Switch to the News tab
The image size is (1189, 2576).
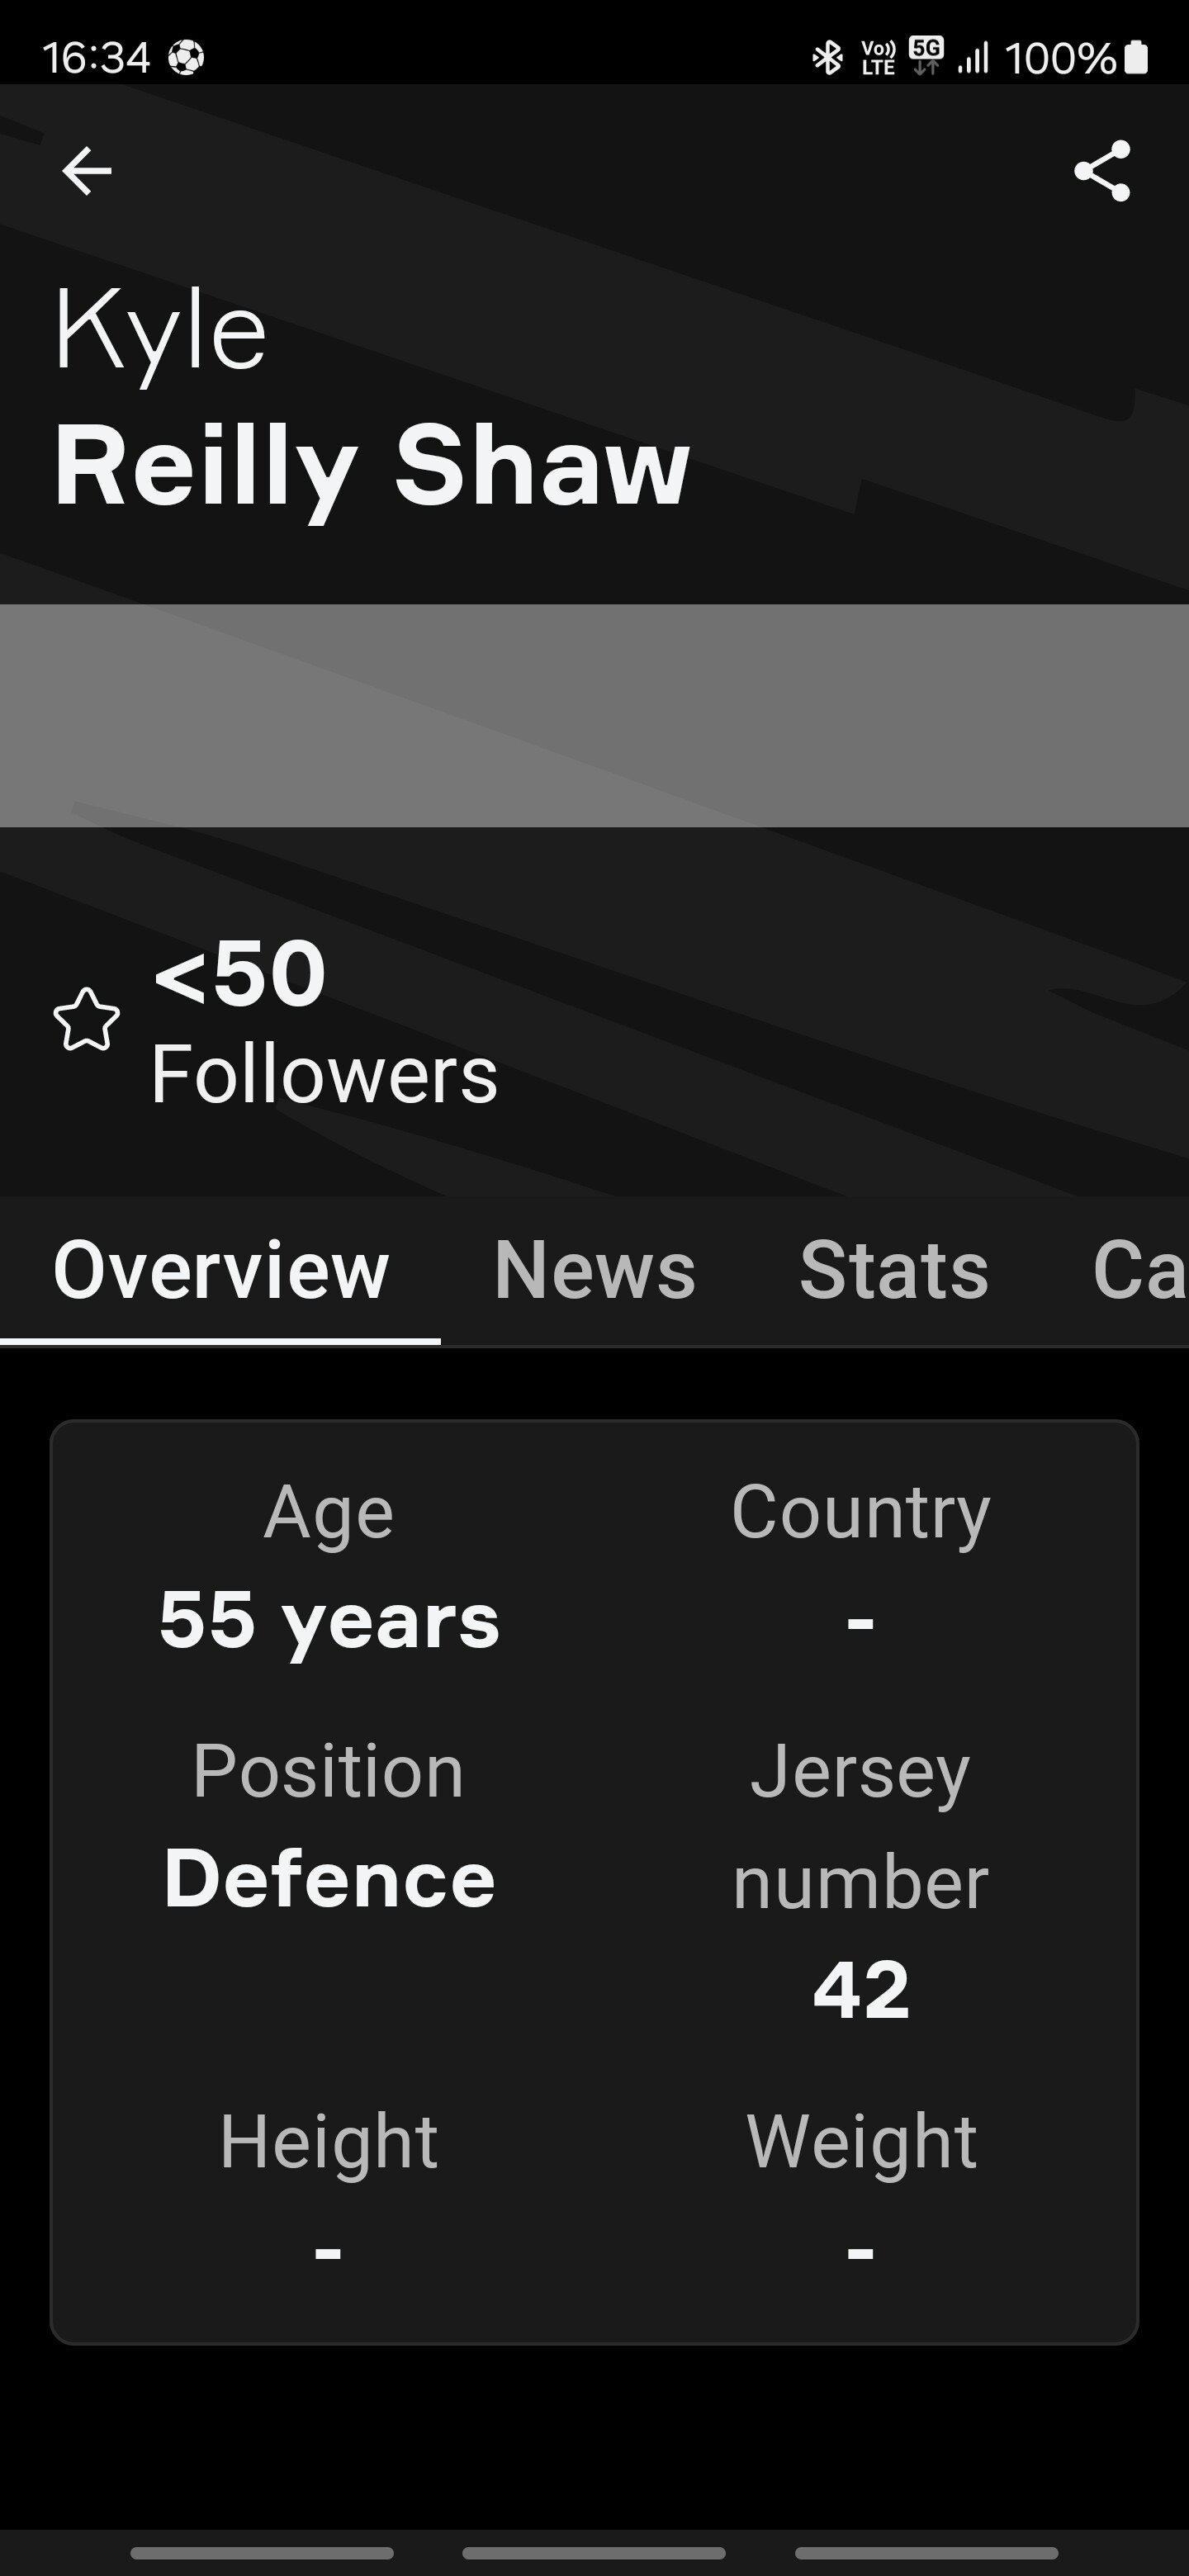pyautogui.click(x=595, y=1270)
